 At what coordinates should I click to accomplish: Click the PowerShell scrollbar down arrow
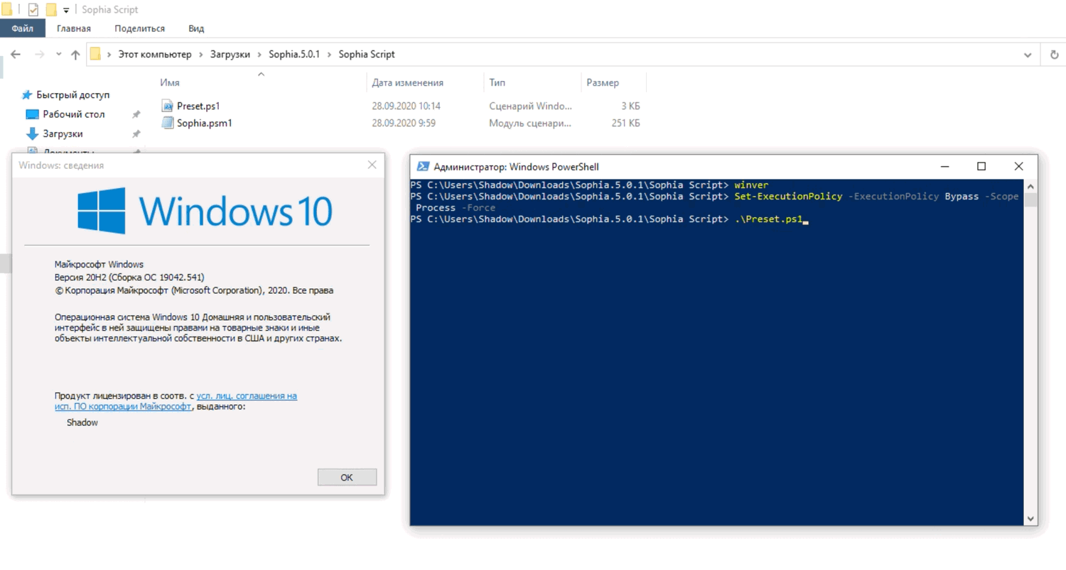click(1031, 519)
